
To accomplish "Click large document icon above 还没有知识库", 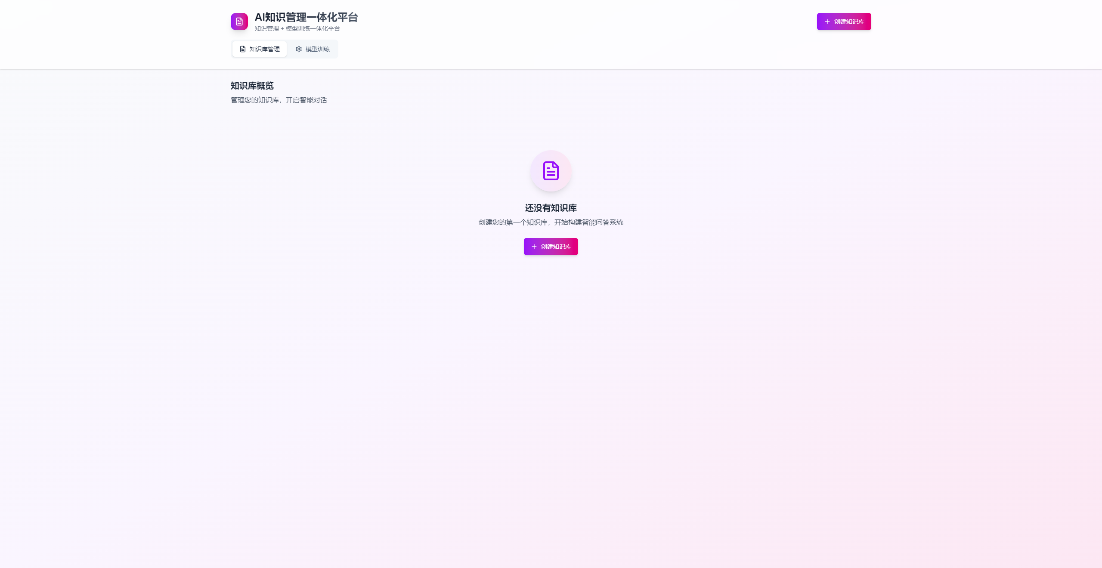I will (551, 171).
